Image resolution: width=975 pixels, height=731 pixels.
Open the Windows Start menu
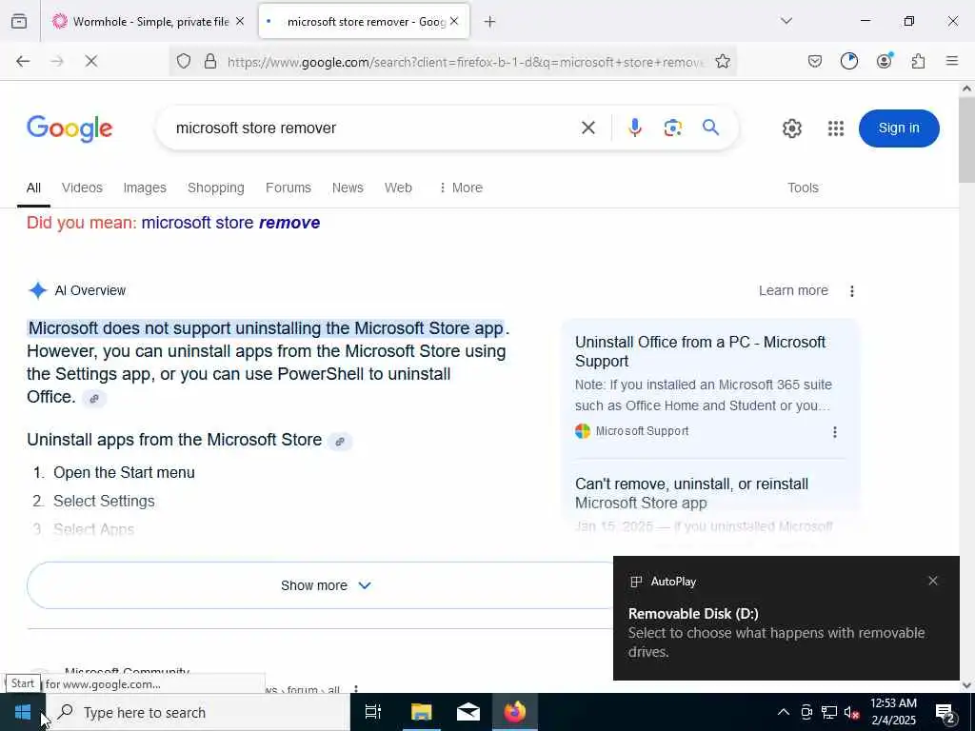(23, 712)
